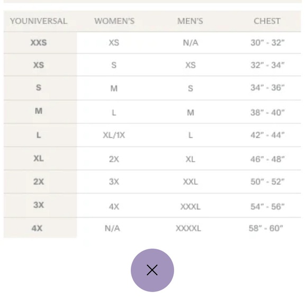Click the N/A entry under Women's
The height and width of the screenshot is (307, 307).
pos(112,228)
